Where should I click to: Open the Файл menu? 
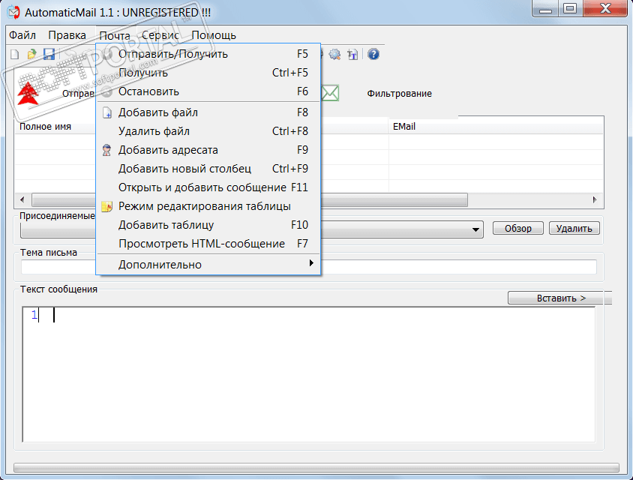tap(22, 35)
